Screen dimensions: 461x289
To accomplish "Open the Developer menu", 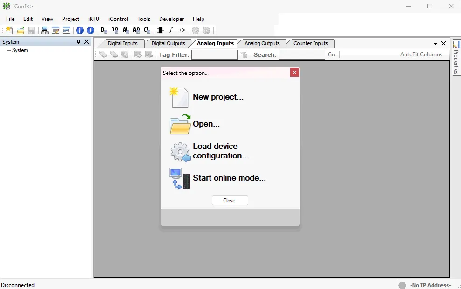I will (x=171, y=19).
